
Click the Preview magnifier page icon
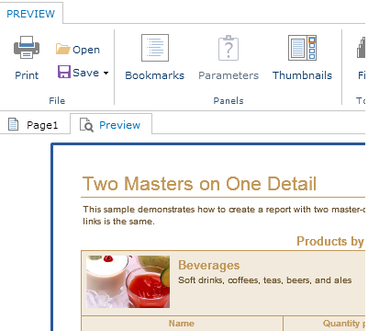click(86, 125)
